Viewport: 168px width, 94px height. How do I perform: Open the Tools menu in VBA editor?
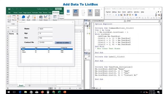(124, 12)
